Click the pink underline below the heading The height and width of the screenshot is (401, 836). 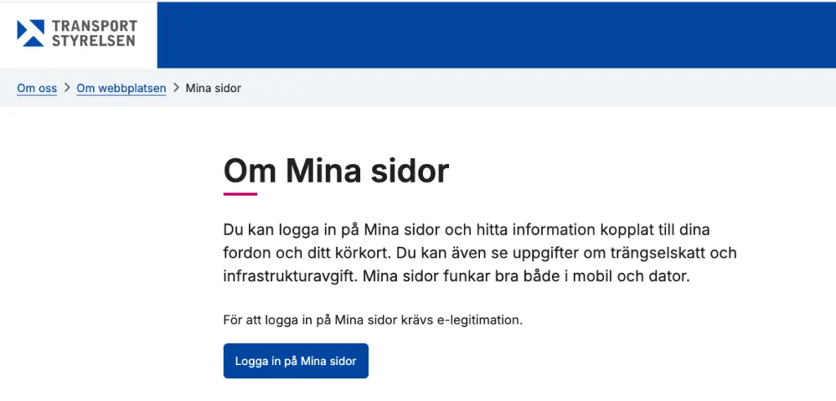point(240,194)
